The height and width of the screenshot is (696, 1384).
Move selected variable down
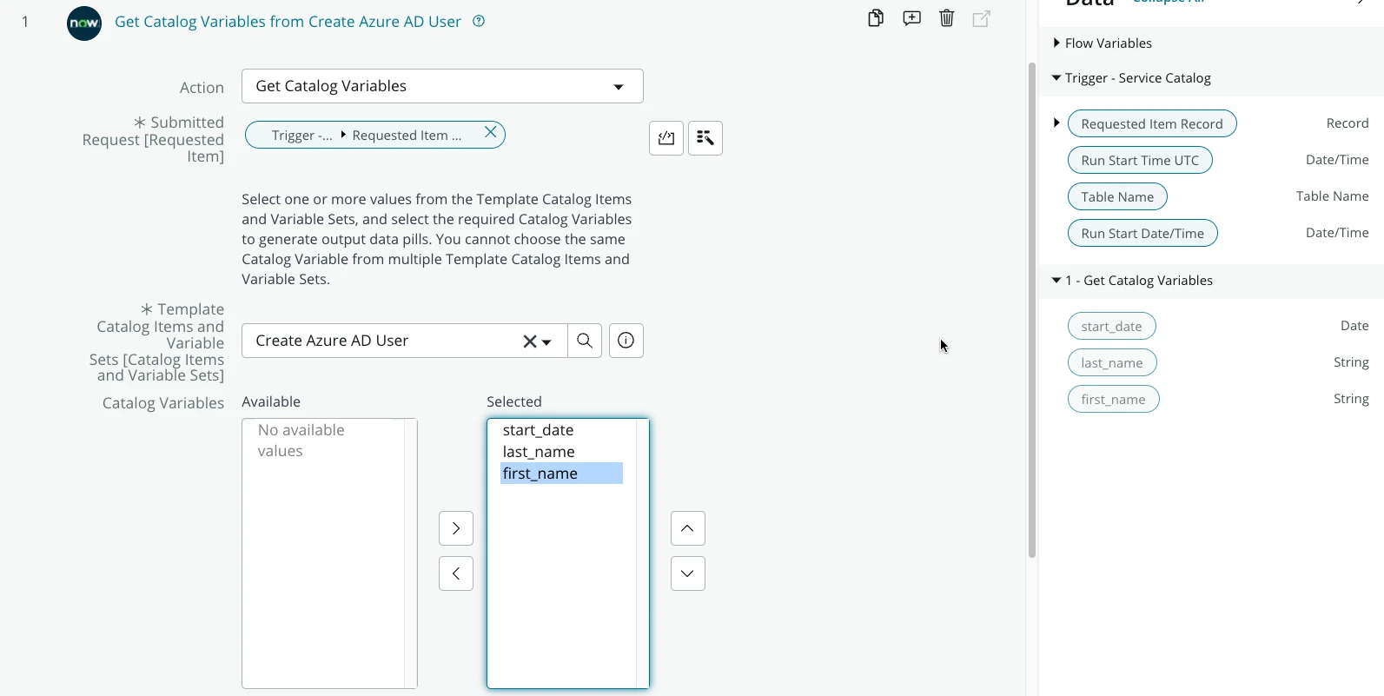point(688,573)
